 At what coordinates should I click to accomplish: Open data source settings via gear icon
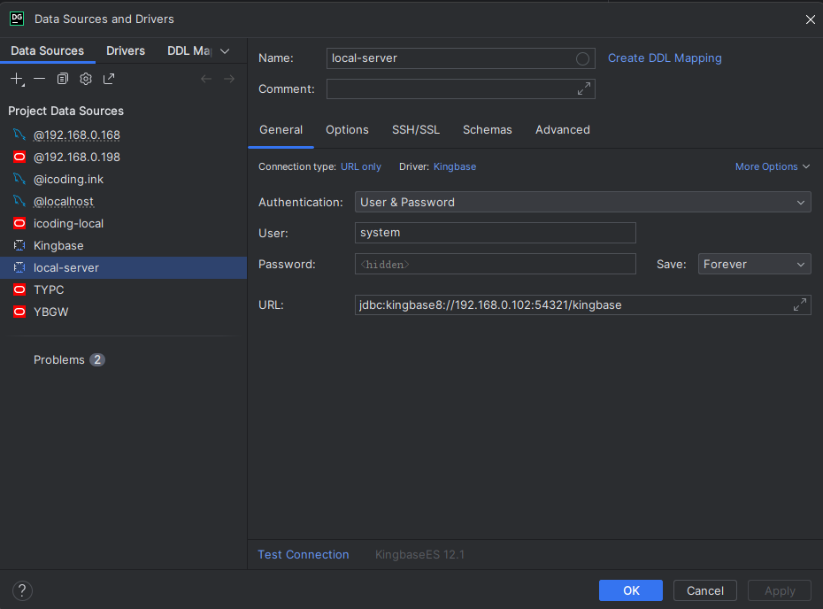[85, 78]
